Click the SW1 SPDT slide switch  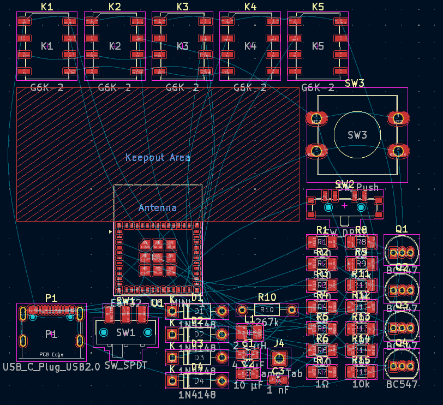coord(125,332)
